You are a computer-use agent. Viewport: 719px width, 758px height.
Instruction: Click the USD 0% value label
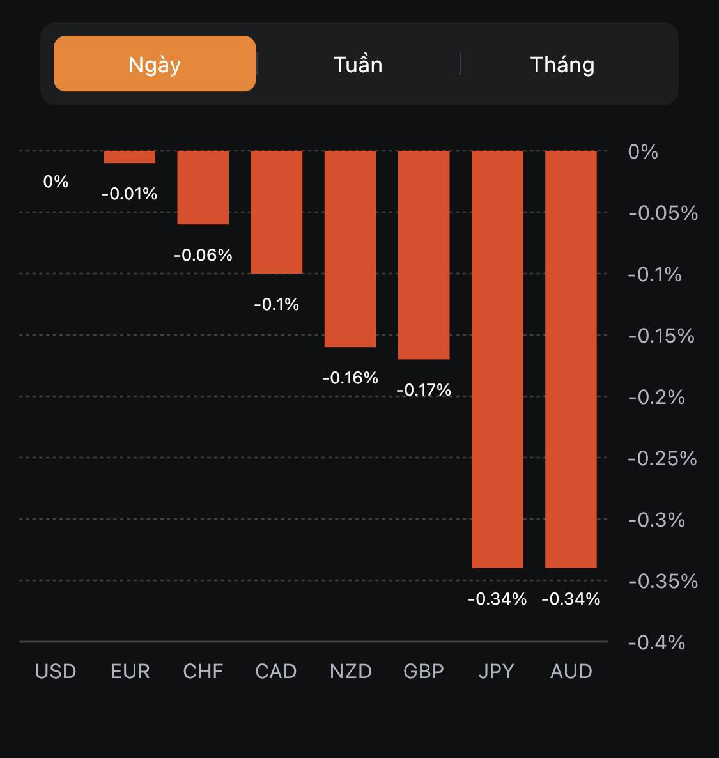tap(56, 182)
